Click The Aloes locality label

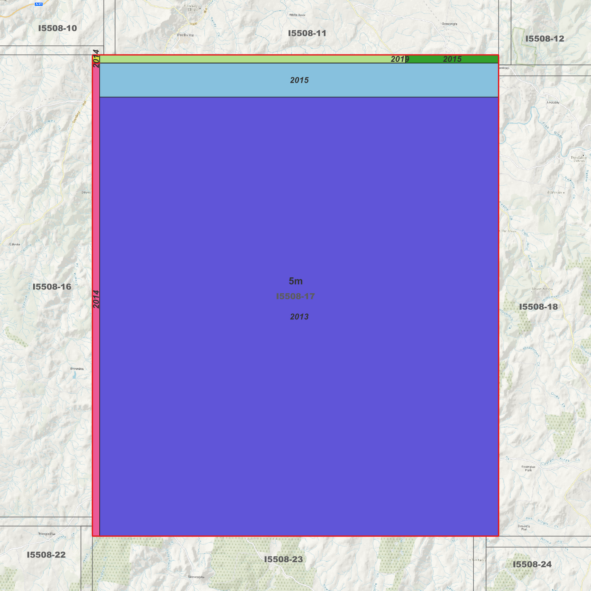coord(509,231)
